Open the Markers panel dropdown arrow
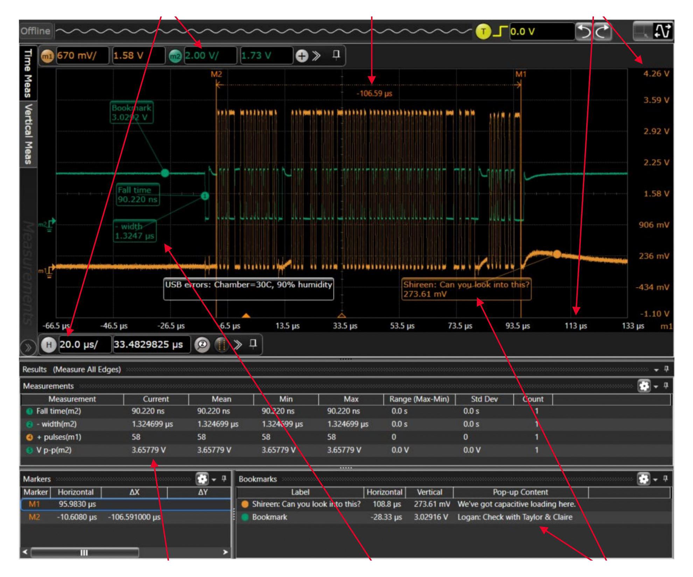 [214, 480]
